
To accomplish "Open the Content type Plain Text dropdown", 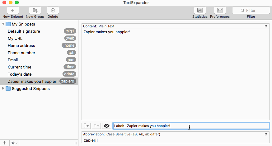I will click(x=176, y=26).
